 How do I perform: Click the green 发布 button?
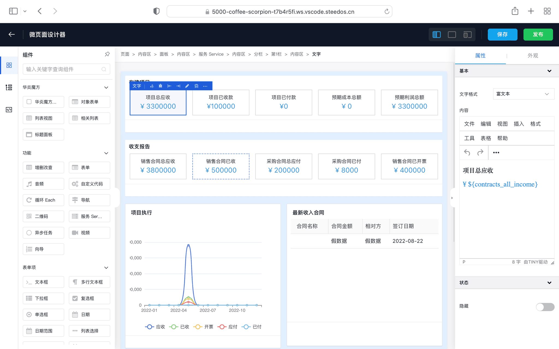538,34
